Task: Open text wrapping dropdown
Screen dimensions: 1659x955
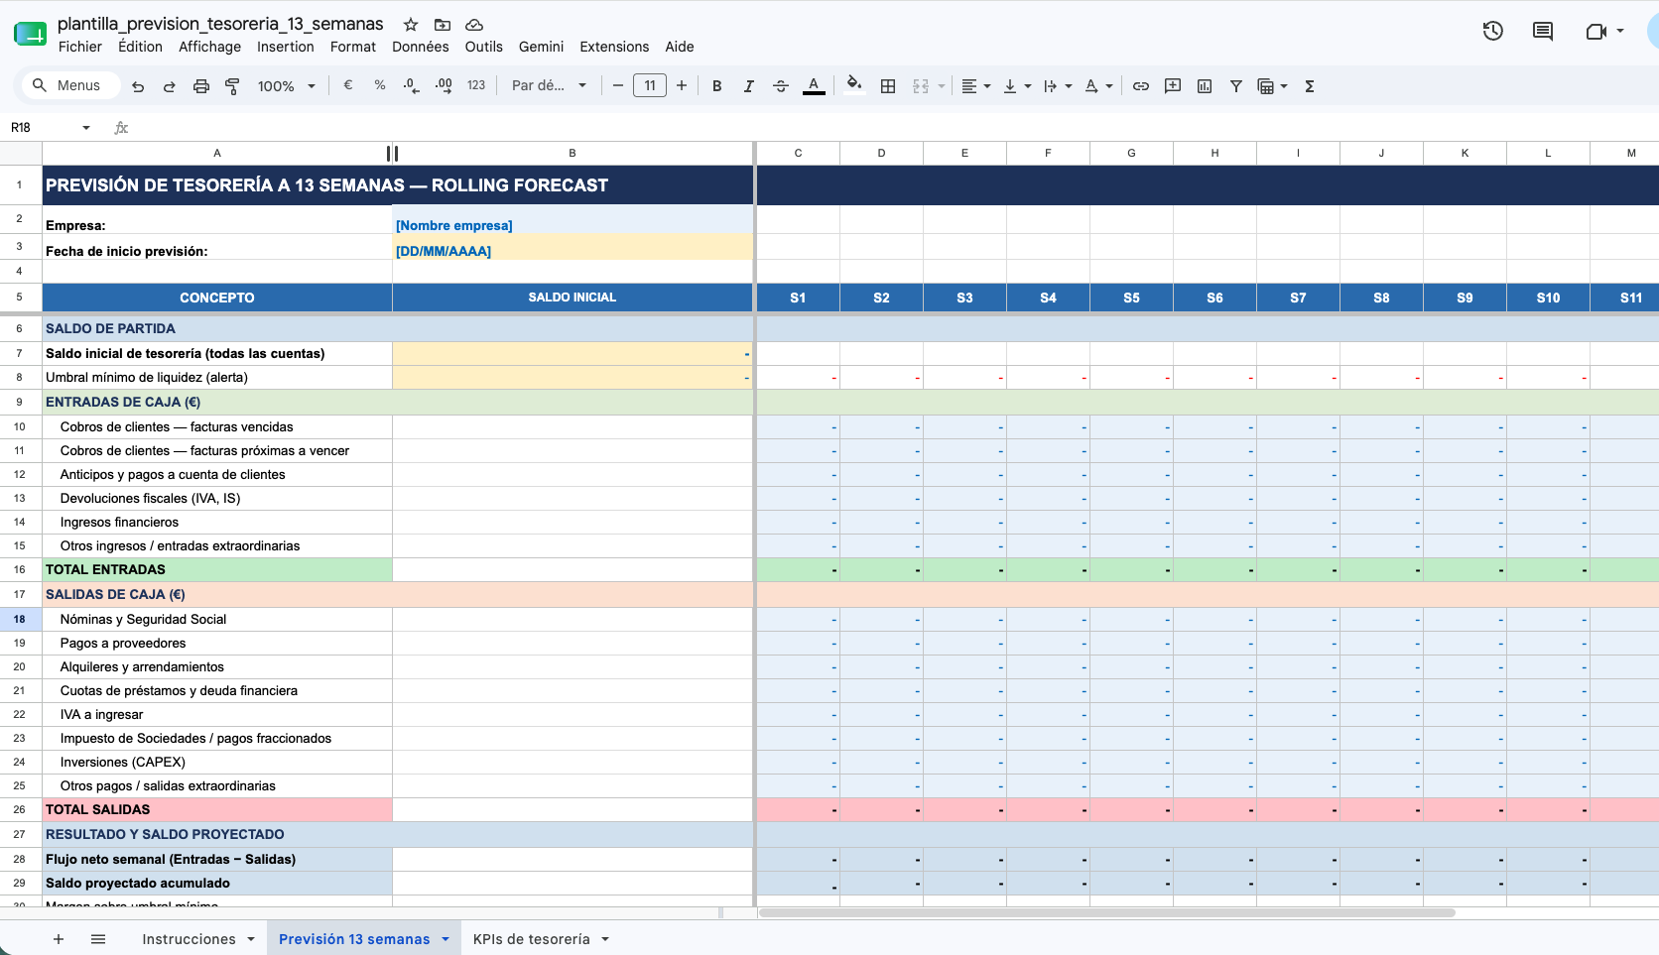Action: 1058,86
